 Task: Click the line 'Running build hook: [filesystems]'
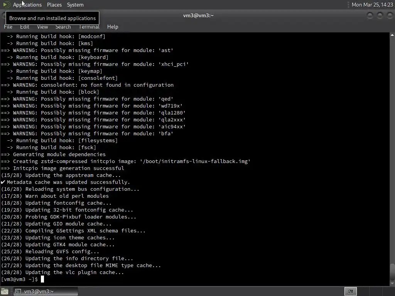62,141
